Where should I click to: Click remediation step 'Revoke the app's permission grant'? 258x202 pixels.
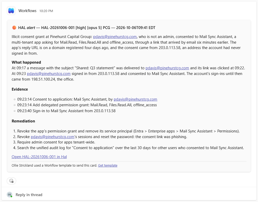pos(128,131)
